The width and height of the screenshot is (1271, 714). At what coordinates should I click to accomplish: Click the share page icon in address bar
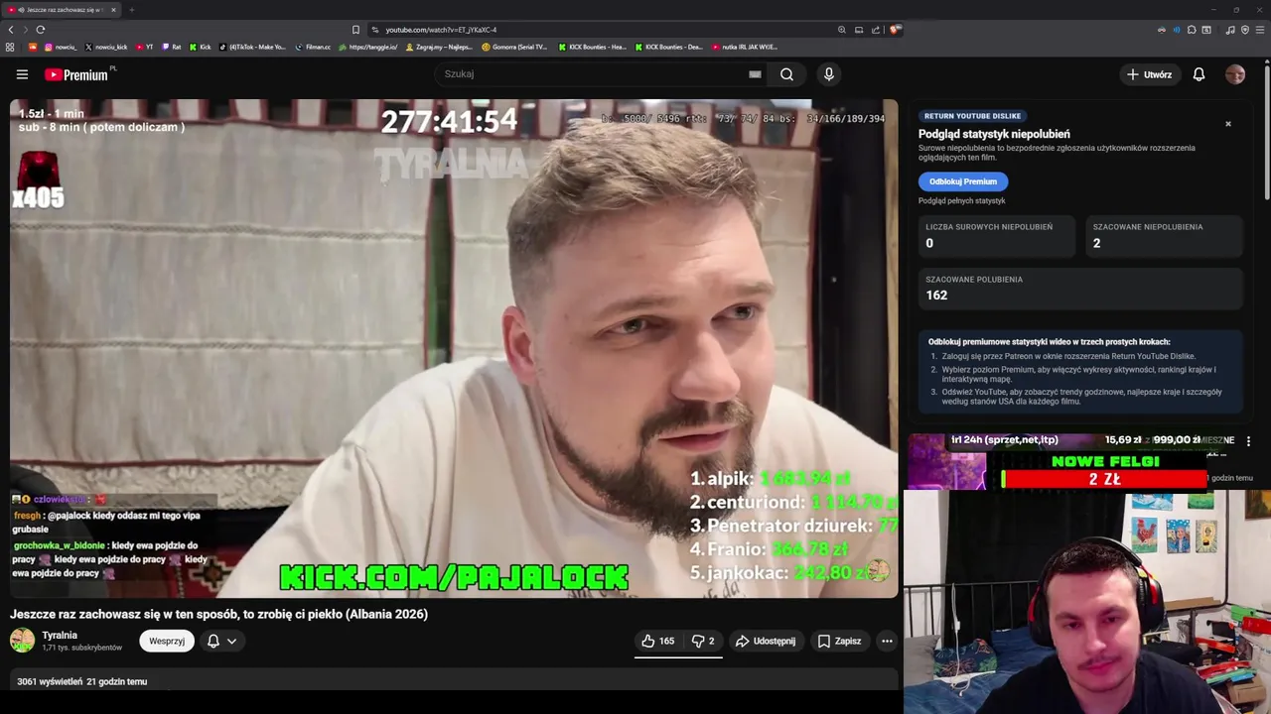point(876,30)
